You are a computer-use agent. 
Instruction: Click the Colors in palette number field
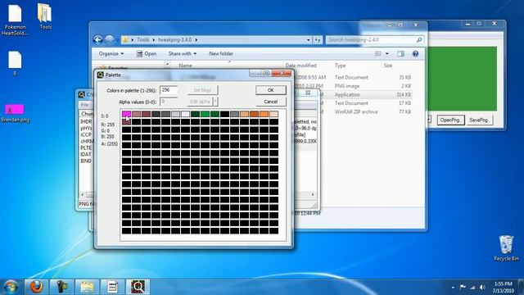(x=169, y=90)
